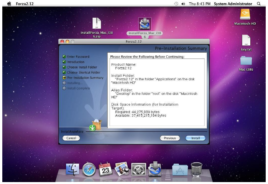The image size is (268, 184).
Task: Click the Introduction step checkmark icon
Action: pos(64,62)
